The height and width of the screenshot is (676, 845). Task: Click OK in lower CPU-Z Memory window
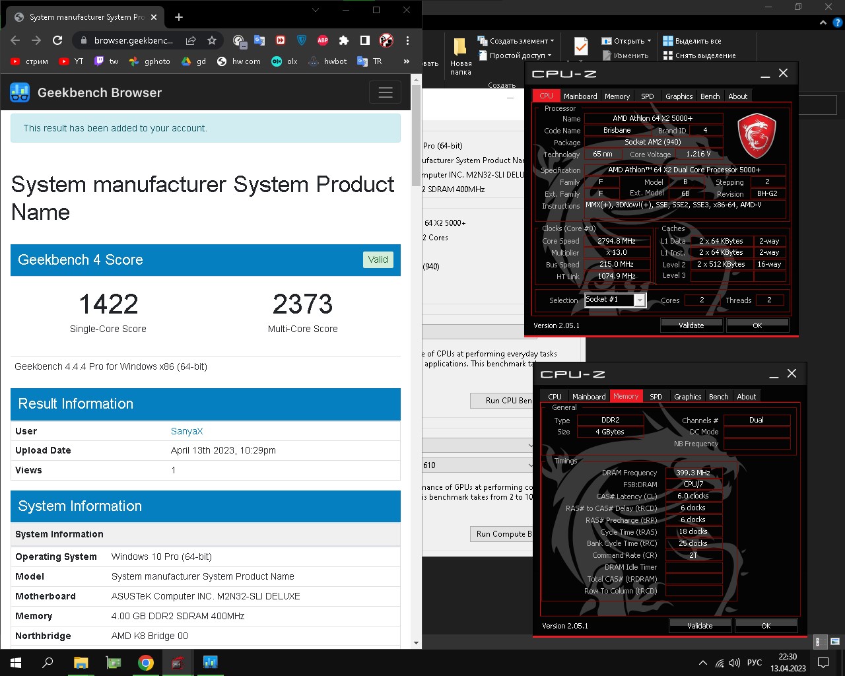pos(766,626)
